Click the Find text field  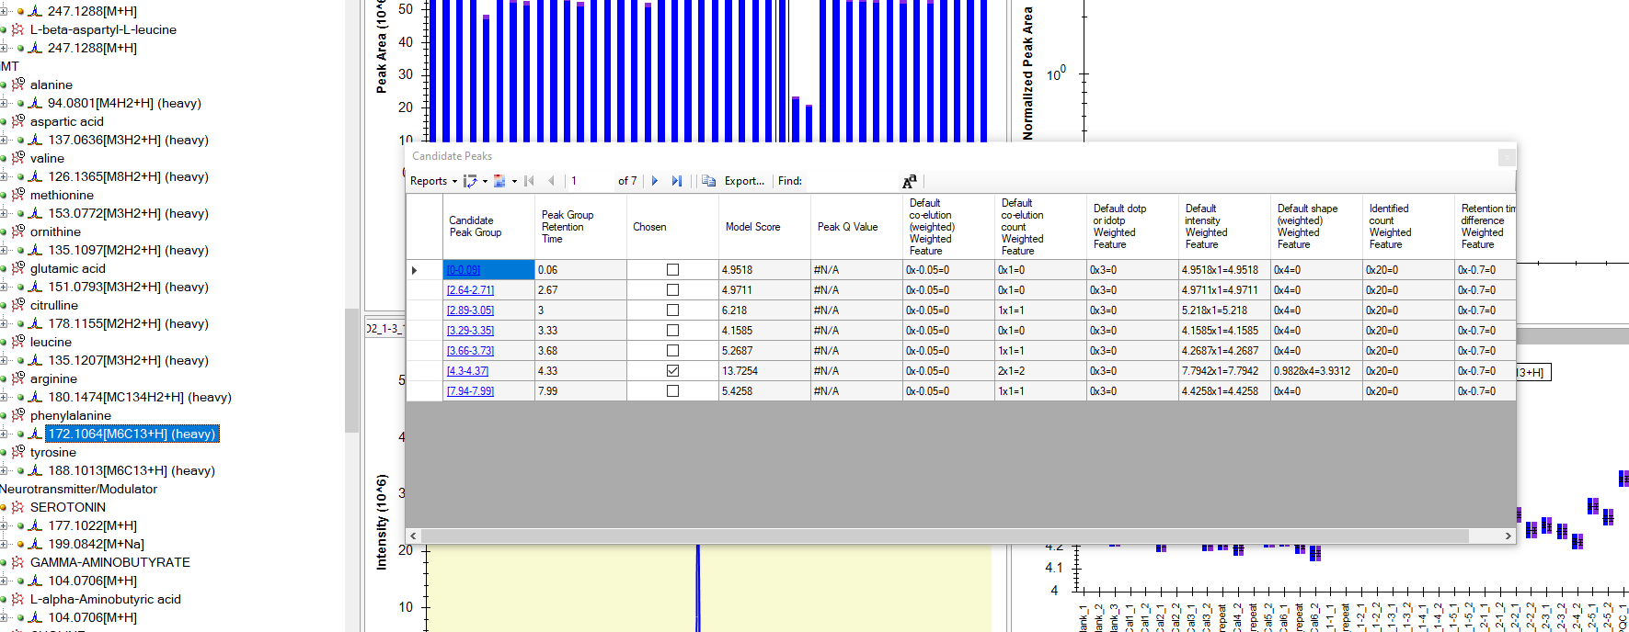[x=851, y=181]
